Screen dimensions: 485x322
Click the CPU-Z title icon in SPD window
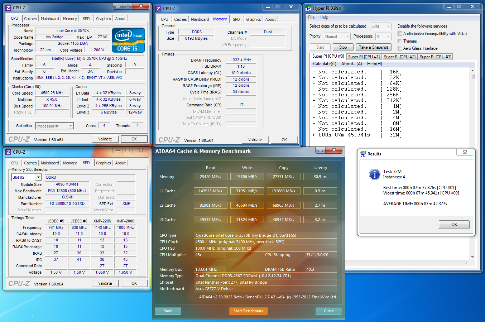pyautogui.click(x=8, y=152)
